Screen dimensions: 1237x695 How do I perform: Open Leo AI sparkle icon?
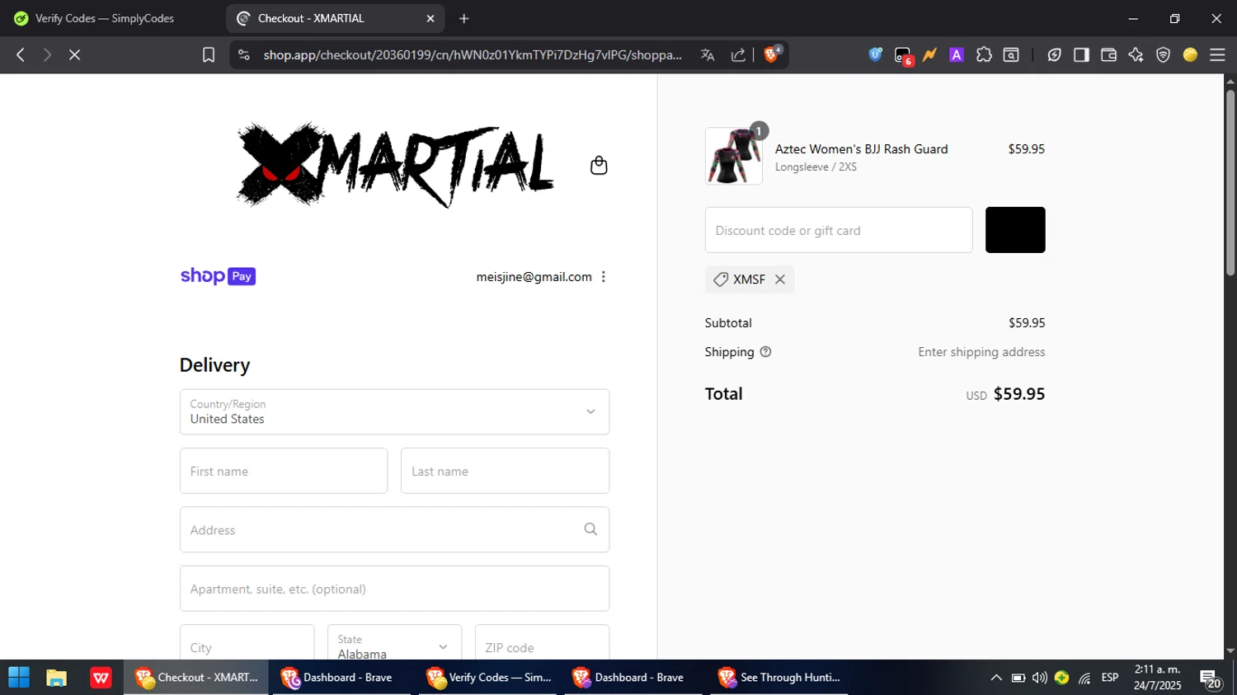coord(1136,54)
